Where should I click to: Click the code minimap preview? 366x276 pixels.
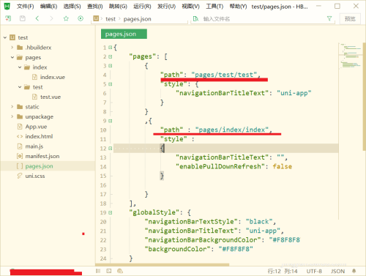click(x=351, y=56)
